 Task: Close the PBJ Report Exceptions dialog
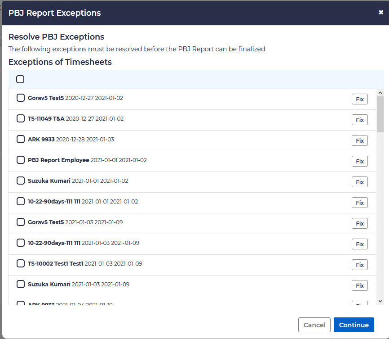pos(381,13)
